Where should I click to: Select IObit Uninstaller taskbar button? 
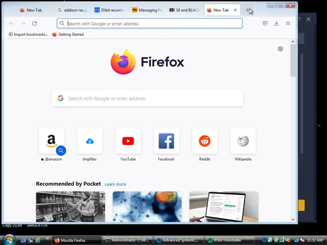pyautogui.click(x=230, y=240)
